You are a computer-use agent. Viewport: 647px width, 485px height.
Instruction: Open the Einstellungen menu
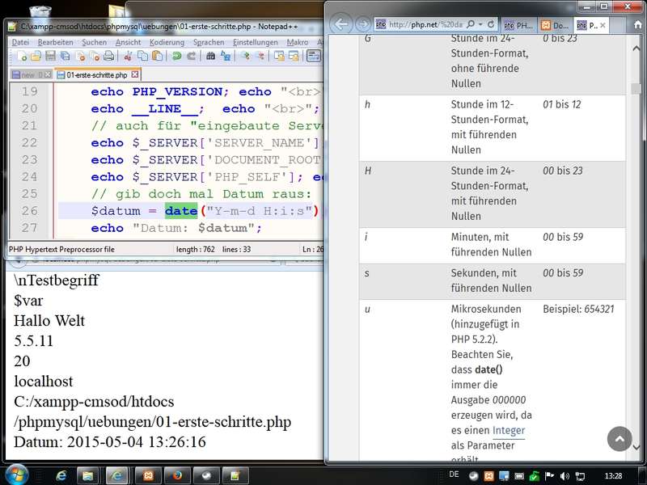255,42
